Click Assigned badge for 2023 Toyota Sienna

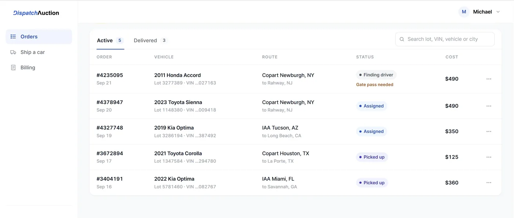(371, 106)
